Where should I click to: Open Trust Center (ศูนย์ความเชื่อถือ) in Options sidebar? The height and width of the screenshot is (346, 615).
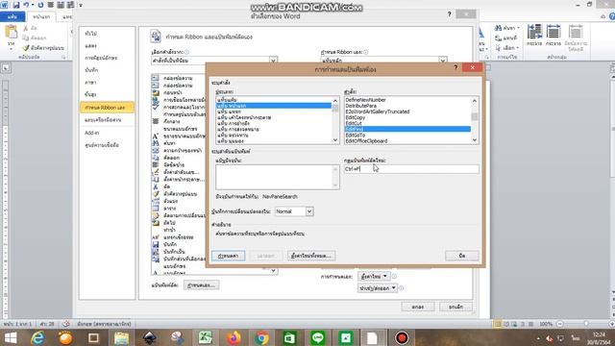(102, 145)
